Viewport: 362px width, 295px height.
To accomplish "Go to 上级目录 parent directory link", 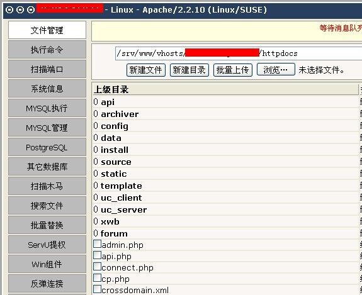I will (111, 89).
